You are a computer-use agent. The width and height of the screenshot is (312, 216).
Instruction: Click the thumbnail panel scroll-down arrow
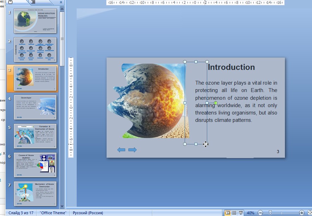pos(62,207)
